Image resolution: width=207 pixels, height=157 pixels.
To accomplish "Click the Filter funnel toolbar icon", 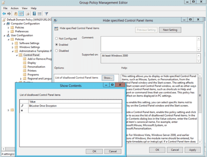I will pos(46,14).
